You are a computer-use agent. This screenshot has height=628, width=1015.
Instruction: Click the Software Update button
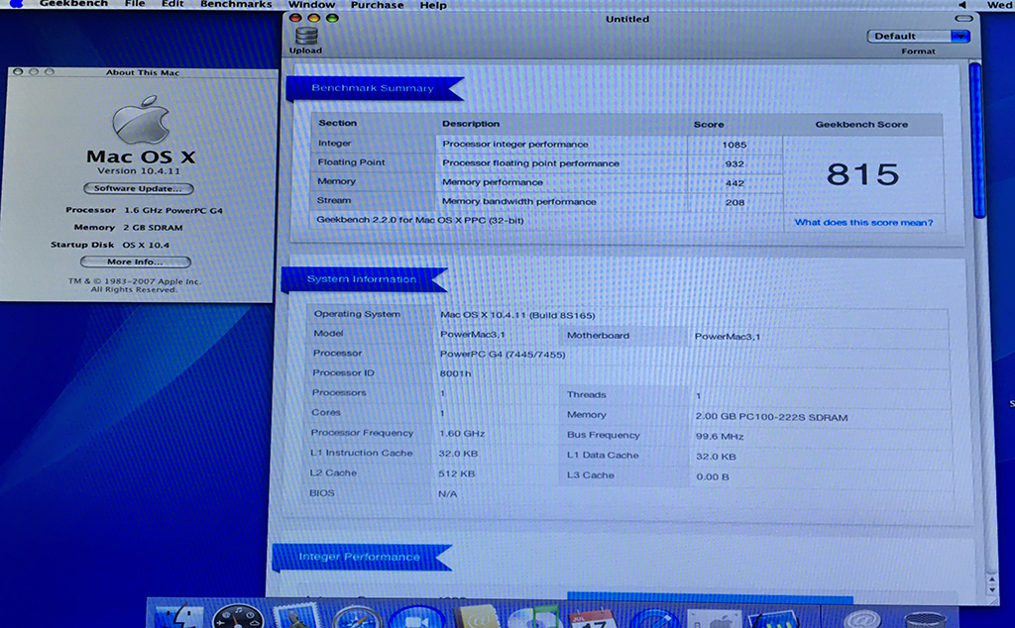click(137, 188)
